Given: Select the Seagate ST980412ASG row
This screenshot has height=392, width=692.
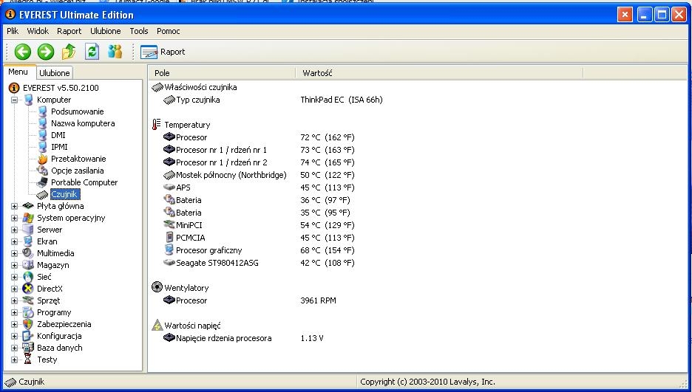Looking at the screenshot, I should tap(259, 263).
